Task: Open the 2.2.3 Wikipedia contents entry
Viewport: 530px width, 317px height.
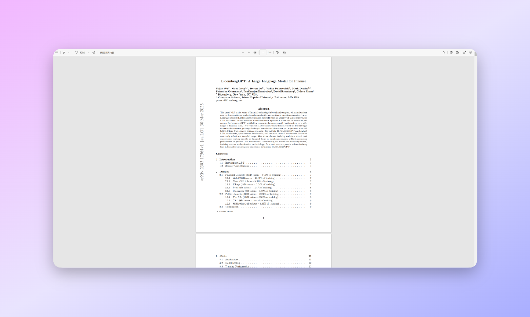Action: coord(268,204)
